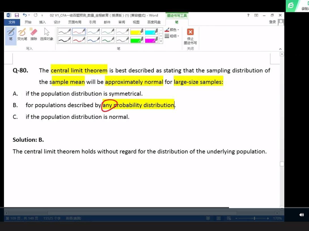Click the 170% zoom level readout
The height and width of the screenshot is (231, 309).
click(x=277, y=218)
